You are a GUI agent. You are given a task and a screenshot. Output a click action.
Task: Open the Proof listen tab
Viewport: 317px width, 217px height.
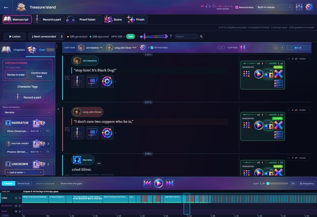[84, 19]
